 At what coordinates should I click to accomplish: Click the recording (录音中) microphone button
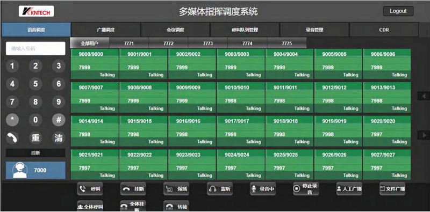[263, 189]
